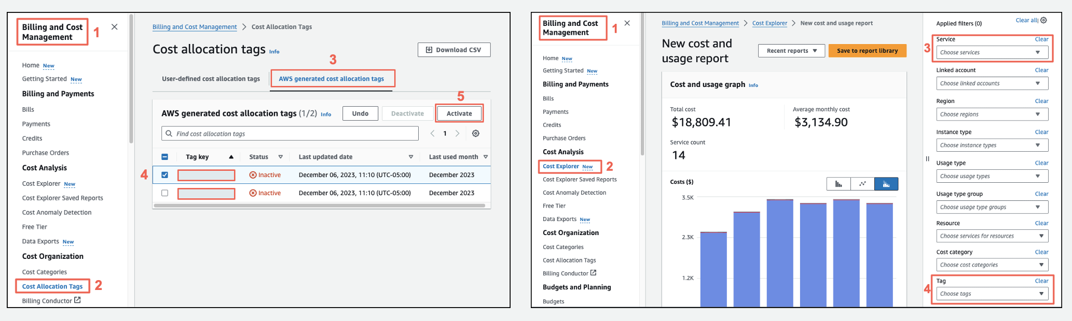Clear the Service filter

(1041, 39)
